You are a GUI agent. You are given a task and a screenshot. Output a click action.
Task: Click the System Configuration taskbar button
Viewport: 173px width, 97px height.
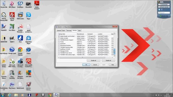coord(56,95)
